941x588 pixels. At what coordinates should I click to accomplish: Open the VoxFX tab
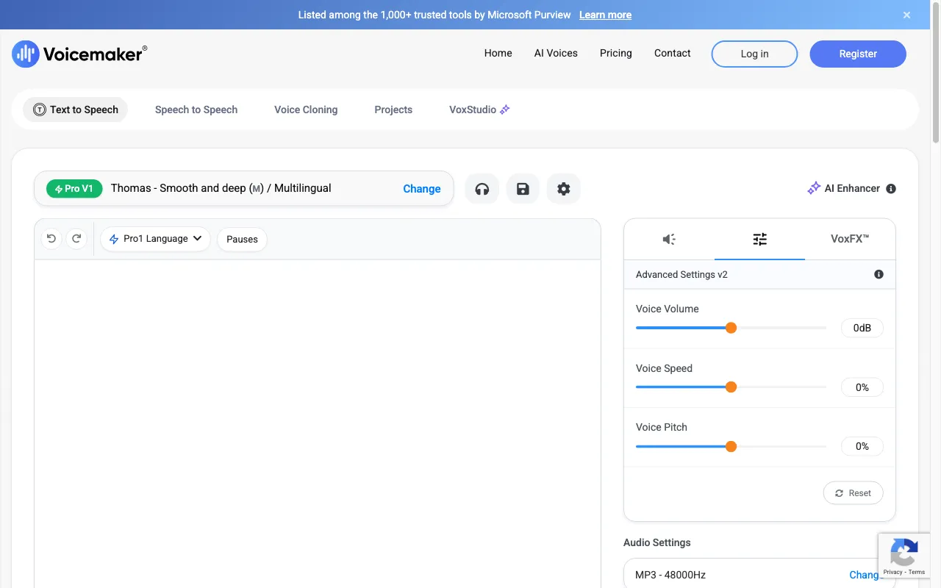[x=850, y=239]
